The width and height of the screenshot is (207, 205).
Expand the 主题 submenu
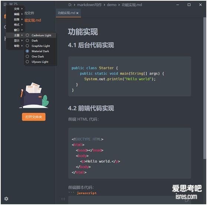[15, 35]
